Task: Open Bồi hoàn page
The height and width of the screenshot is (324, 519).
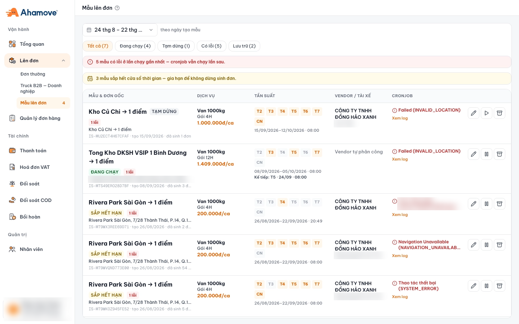Action: pyautogui.click(x=37, y=217)
